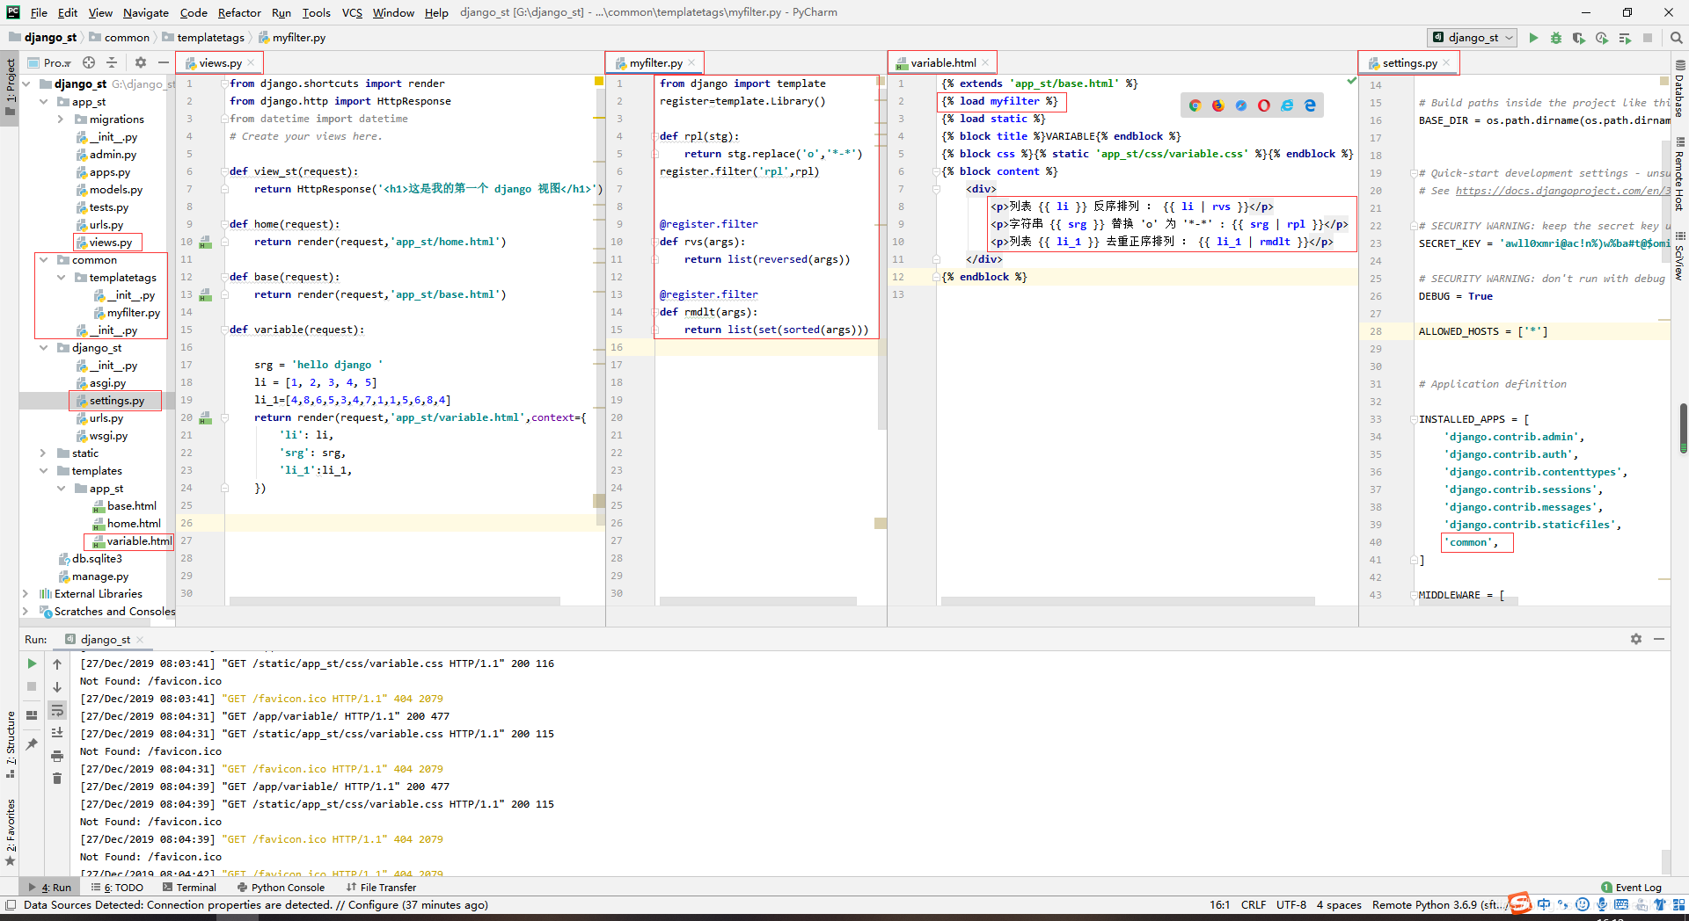Viewport: 1689px width, 921px height.
Task: Collapse the templates folder
Action: (43, 471)
